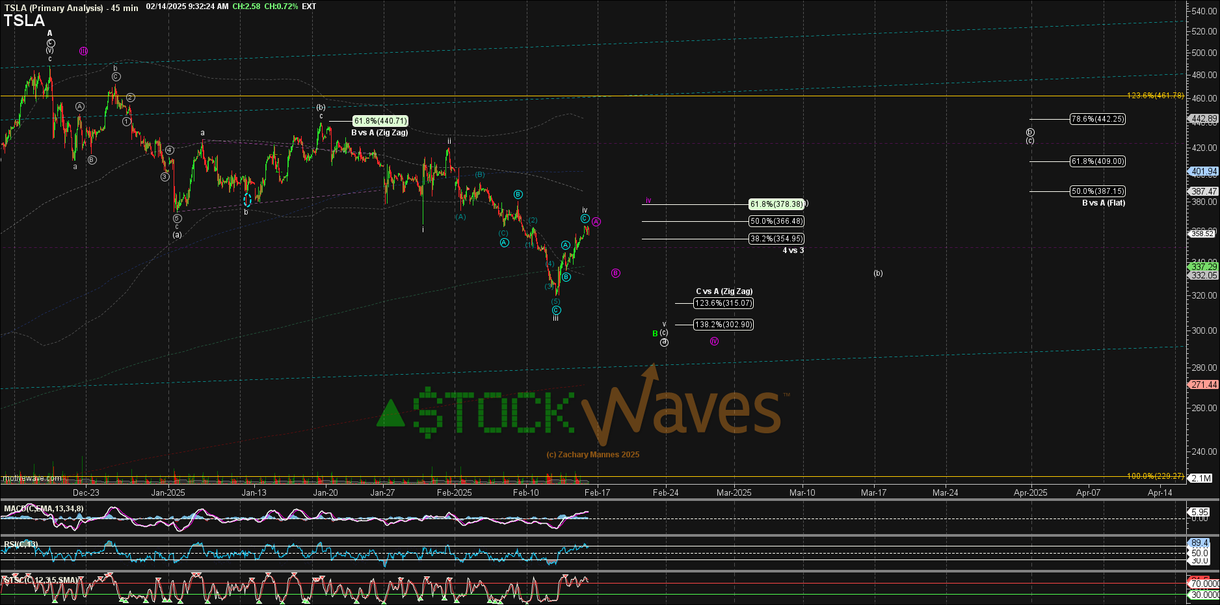Click the 540.00 price axis label
Screen dimensions: 1220x605
tap(1204, 11)
